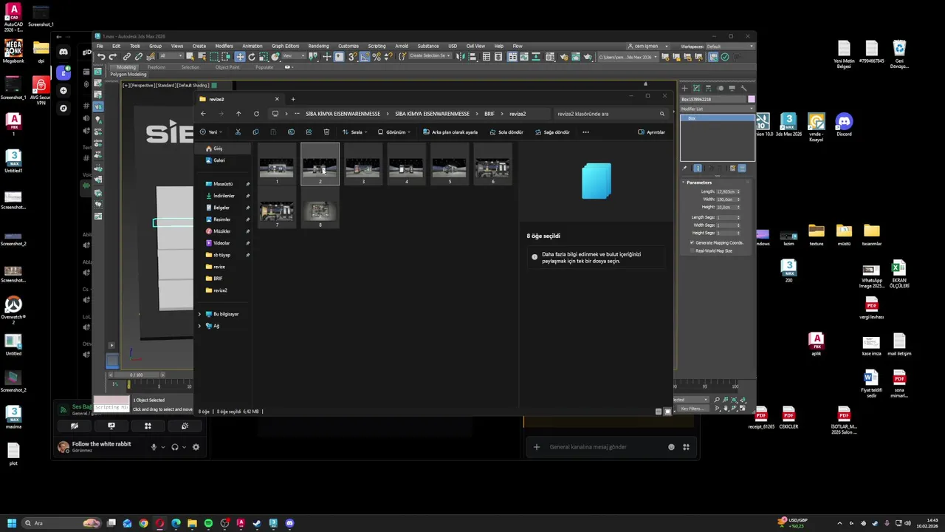Open the Sırala sort dropdown
This screenshot has height=532, width=945.
[x=355, y=132]
